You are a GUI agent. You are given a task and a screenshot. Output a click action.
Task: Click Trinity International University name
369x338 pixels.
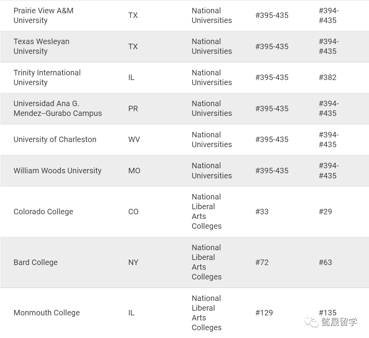point(47,77)
